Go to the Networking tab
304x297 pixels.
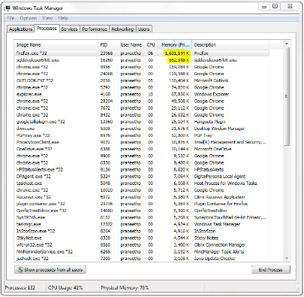coord(122,29)
